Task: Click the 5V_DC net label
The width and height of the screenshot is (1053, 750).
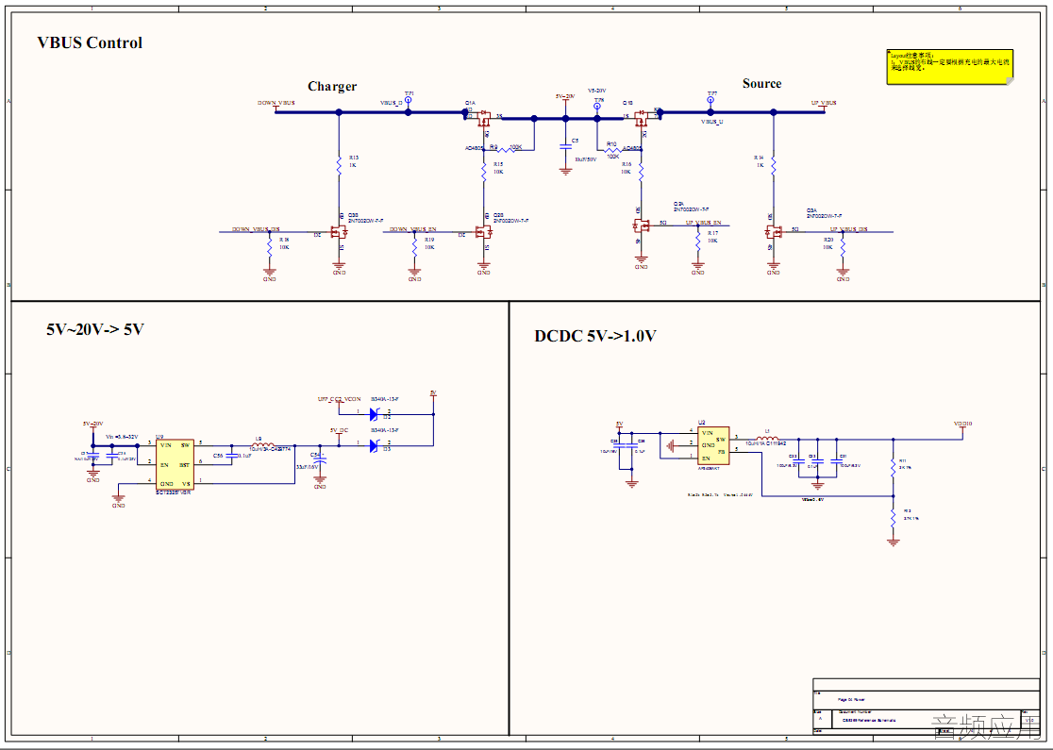Action: click(339, 430)
